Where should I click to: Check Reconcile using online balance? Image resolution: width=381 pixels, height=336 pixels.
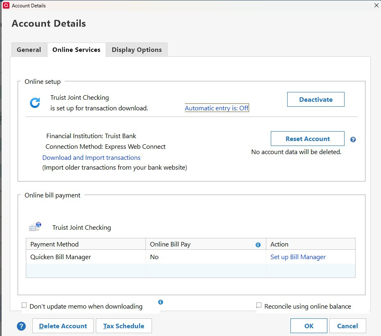(x=259, y=305)
